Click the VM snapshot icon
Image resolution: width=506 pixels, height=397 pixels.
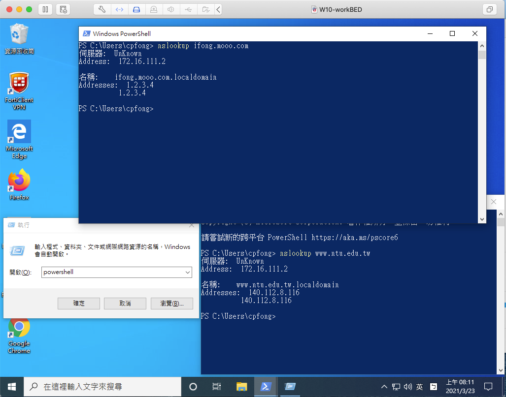coord(63,9)
